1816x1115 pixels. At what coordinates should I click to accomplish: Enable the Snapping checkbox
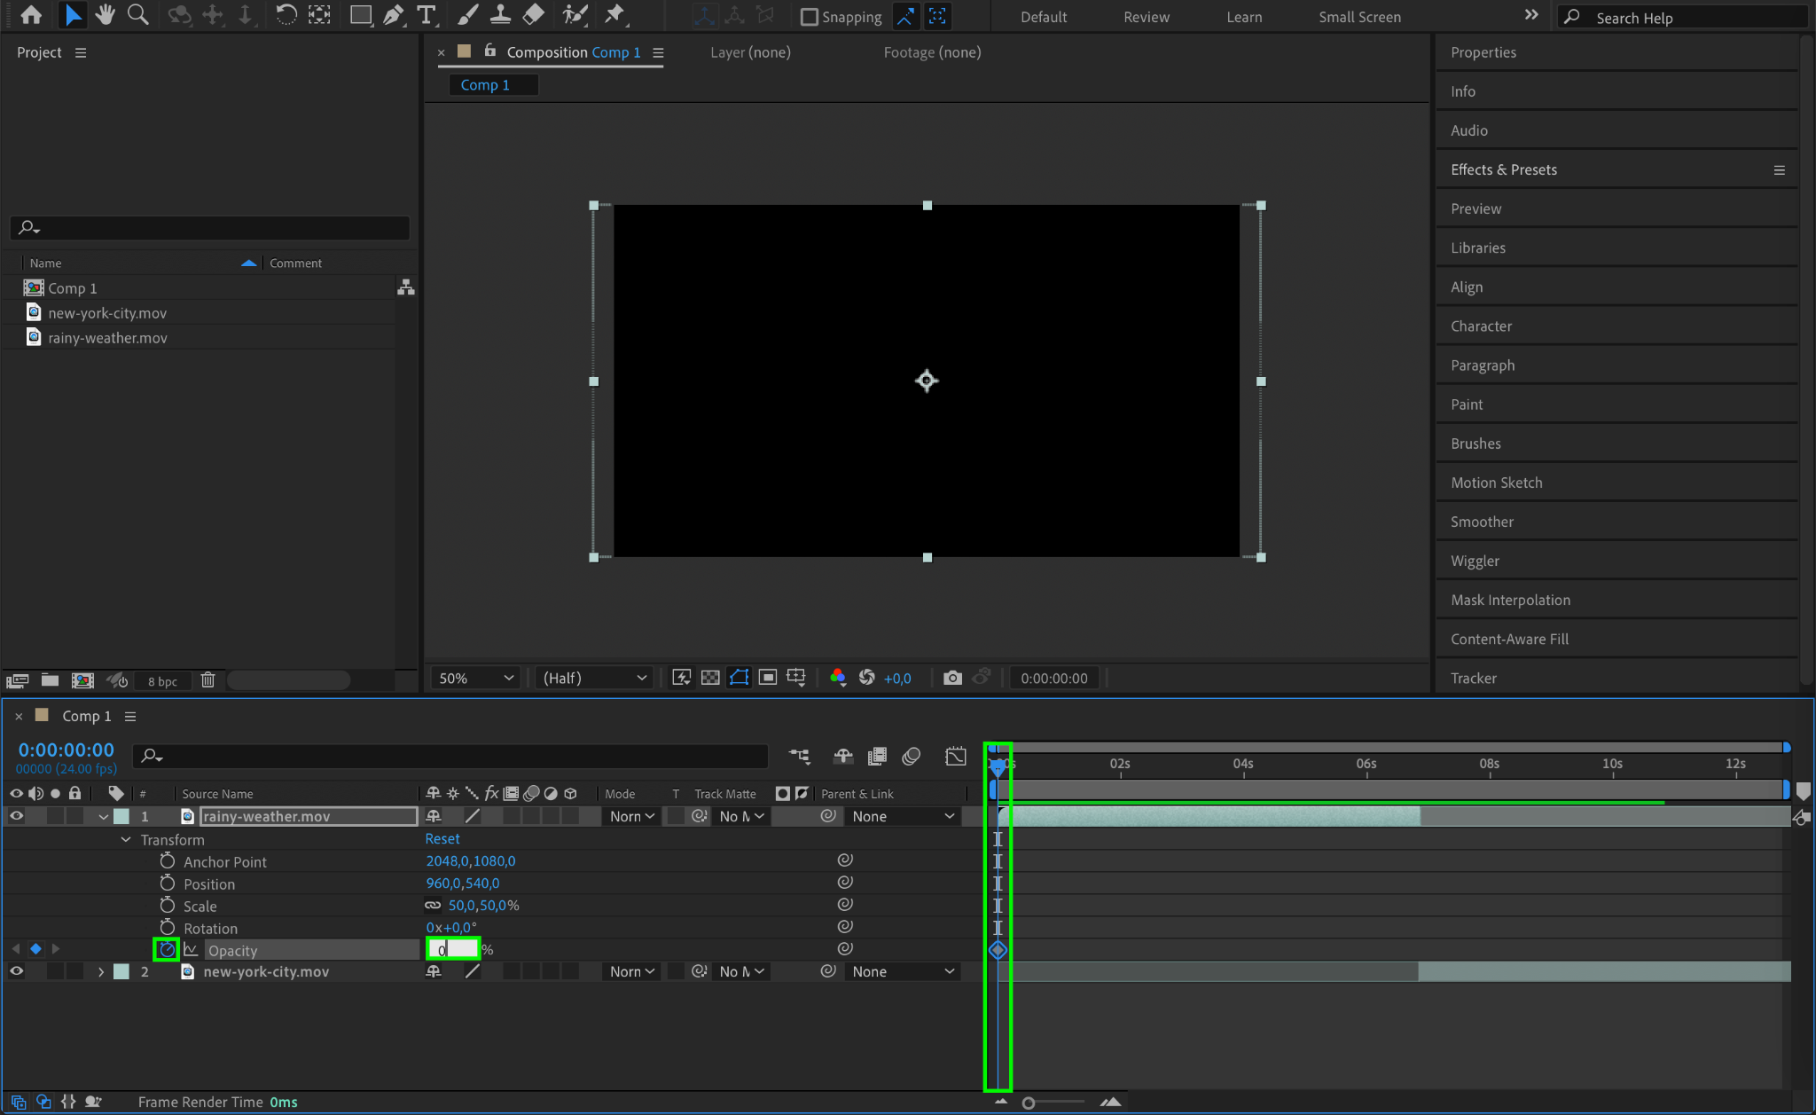[809, 17]
